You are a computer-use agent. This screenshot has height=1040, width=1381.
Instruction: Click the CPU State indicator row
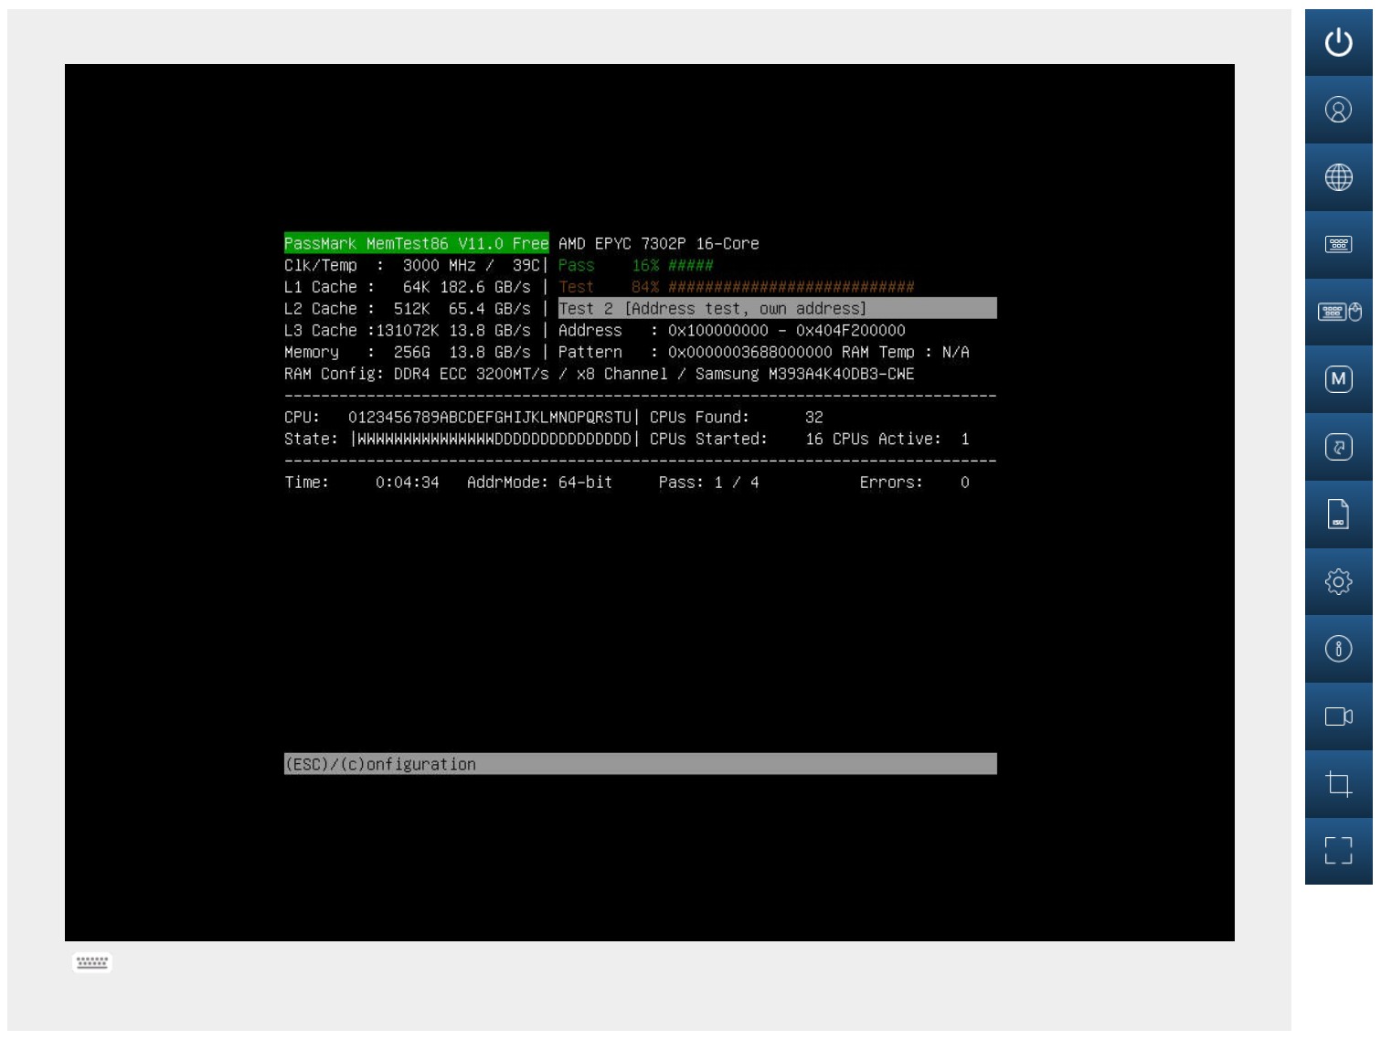pos(494,440)
